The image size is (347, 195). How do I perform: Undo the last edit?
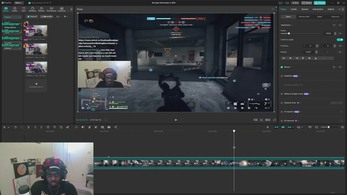(15, 127)
